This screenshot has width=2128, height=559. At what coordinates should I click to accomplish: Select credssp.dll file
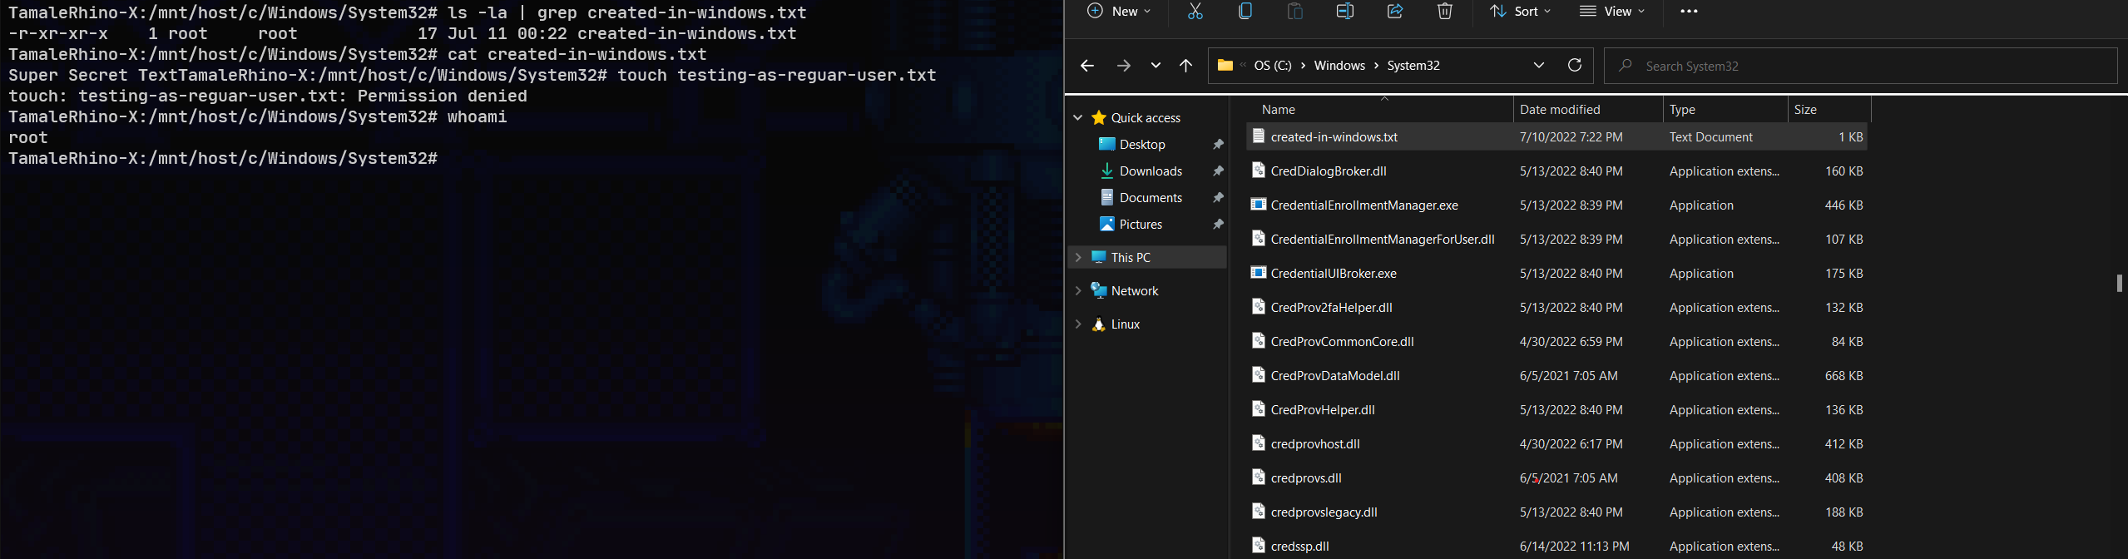coord(1556,547)
